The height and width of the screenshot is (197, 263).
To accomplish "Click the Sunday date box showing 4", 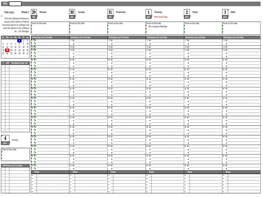I will [5, 138].
